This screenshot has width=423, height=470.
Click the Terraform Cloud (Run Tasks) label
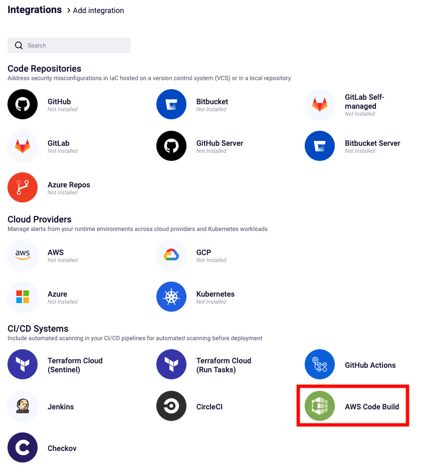pos(224,365)
